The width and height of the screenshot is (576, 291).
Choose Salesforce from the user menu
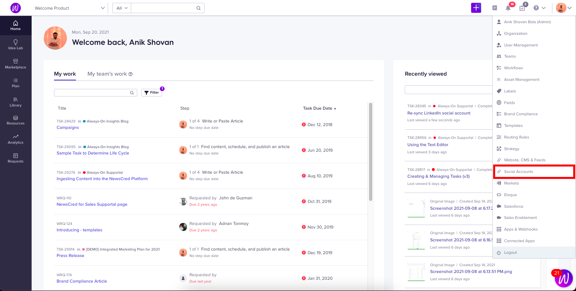534,207
